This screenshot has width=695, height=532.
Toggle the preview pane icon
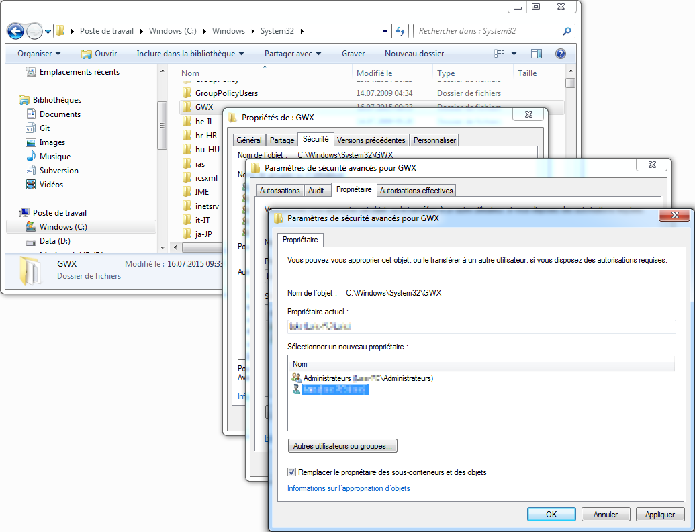tap(537, 54)
